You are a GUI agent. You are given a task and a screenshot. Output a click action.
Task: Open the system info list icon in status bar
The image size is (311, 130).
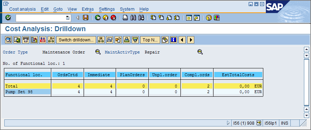pos(258,123)
